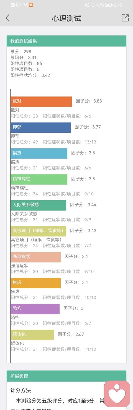Select the orange 敌对 bar
The image size is (133, 410).
(41, 102)
